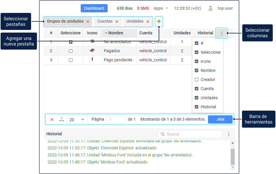Click the Historial scrollbar down arrow
Image resolution: width=276 pixels, height=174 pixels.
pos(233,167)
